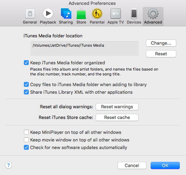Click the Reset warnings button
Image resolution: width=186 pixels, height=175 pixels.
click(x=117, y=107)
